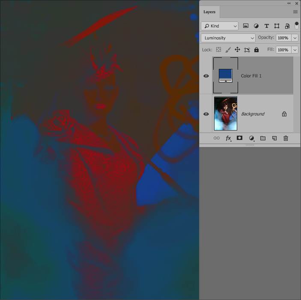Create a new layer
This screenshot has width=301, height=300.
[x=274, y=138]
